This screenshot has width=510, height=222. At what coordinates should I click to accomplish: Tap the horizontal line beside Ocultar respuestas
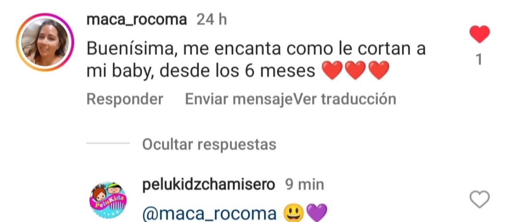[x=108, y=143]
